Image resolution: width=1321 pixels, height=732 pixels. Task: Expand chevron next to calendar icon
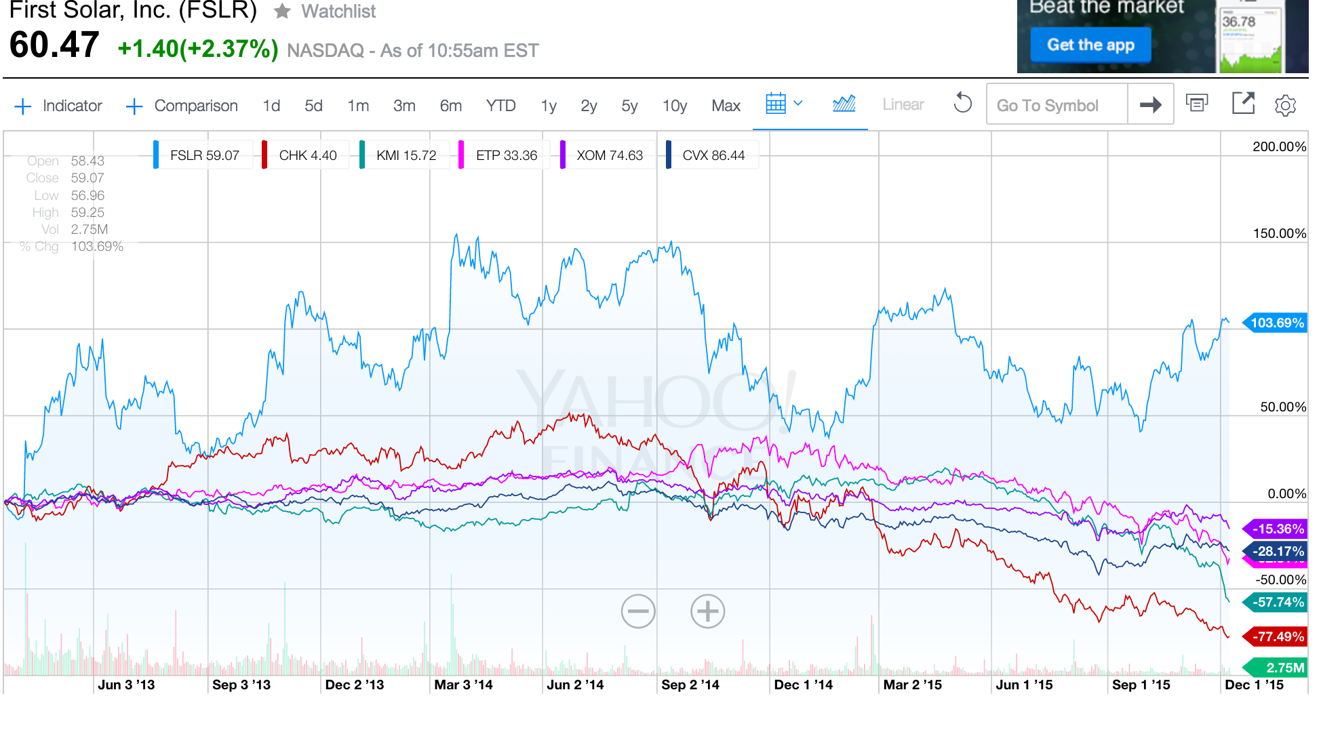tap(798, 104)
